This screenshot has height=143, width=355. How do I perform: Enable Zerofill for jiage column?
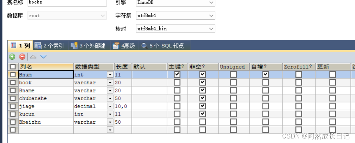(299, 106)
